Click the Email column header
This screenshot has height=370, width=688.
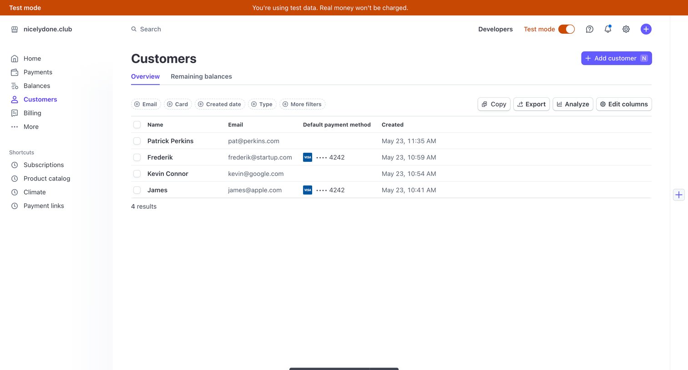coord(236,125)
